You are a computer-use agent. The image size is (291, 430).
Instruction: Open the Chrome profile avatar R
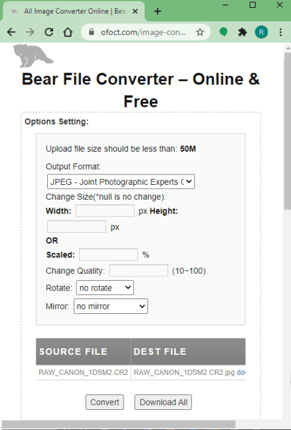261,32
